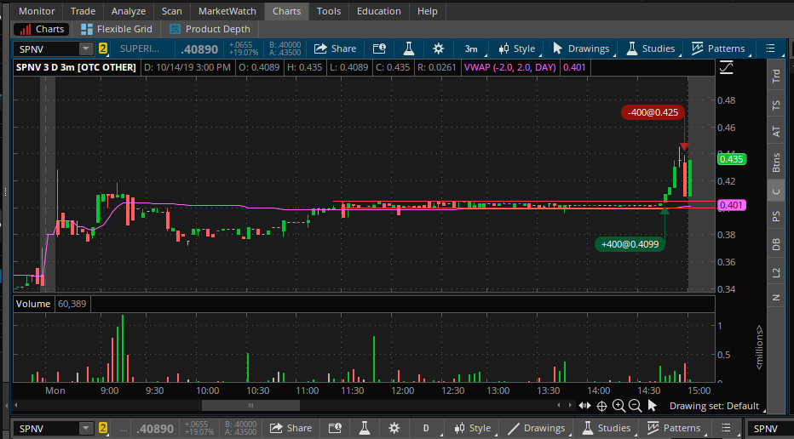
Task: Click the yellow link number 2 in lower toolbar
Action: click(103, 429)
